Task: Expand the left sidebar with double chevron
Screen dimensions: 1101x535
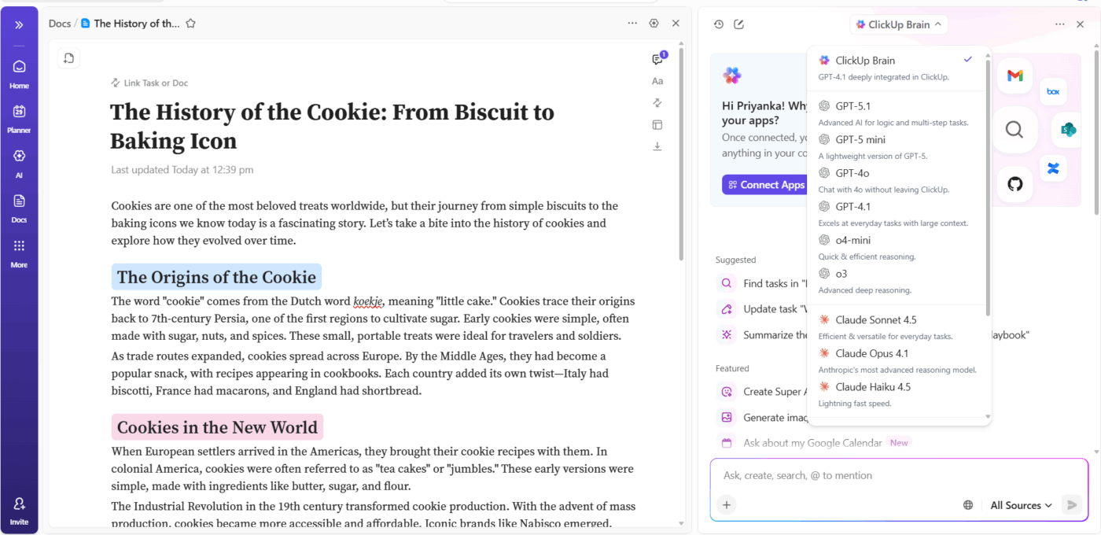Action: (x=19, y=24)
